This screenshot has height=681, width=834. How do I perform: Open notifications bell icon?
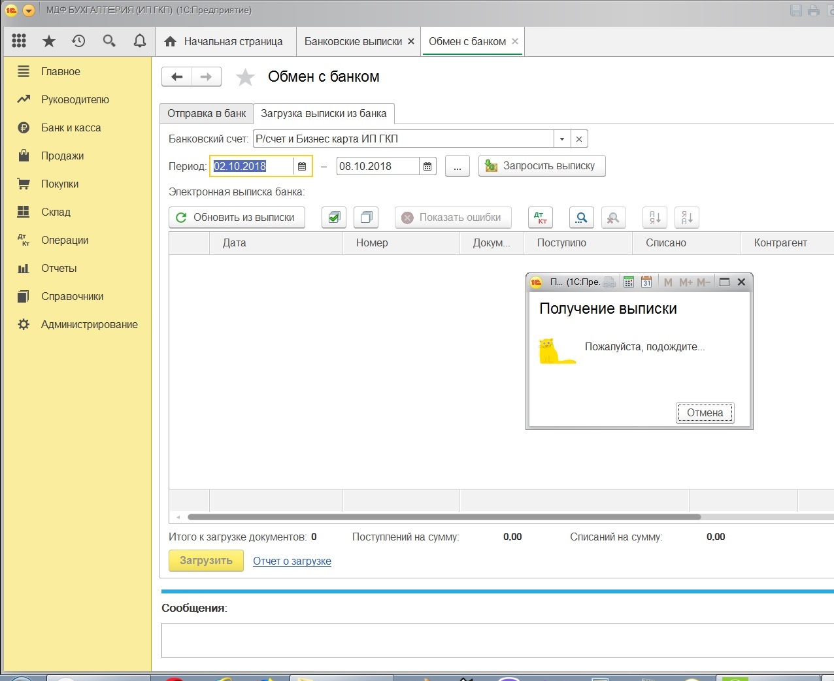(139, 41)
